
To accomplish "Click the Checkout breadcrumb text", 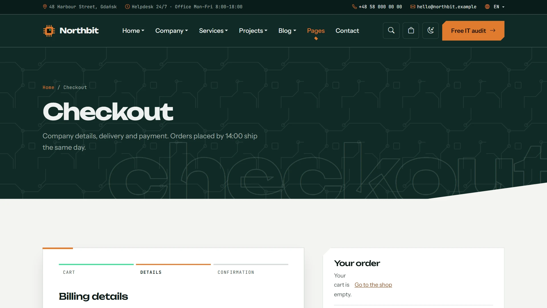I will [x=75, y=87].
